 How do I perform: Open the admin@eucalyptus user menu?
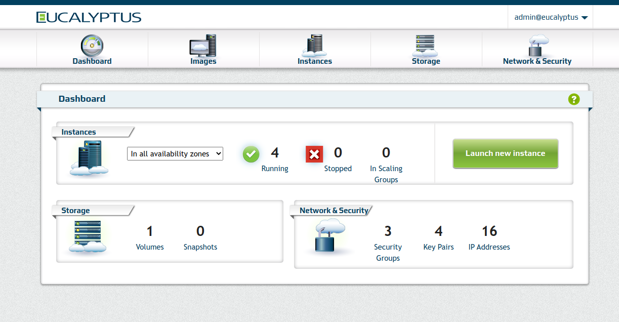(550, 17)
